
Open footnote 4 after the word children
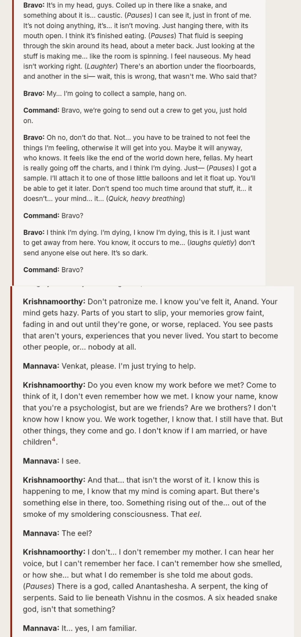[x=54, y=440]
